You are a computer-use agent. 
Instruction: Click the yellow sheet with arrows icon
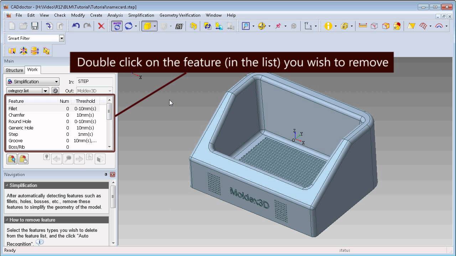[46, 51]
